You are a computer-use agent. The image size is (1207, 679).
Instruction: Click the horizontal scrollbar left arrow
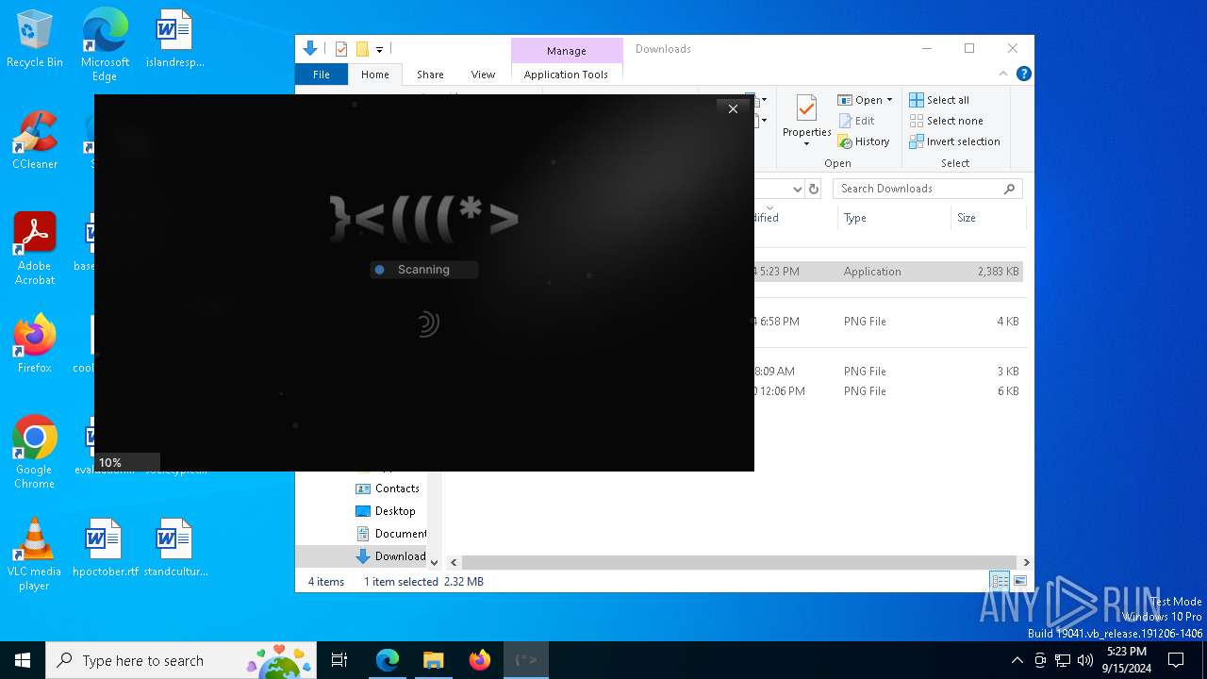click(454, 562)
